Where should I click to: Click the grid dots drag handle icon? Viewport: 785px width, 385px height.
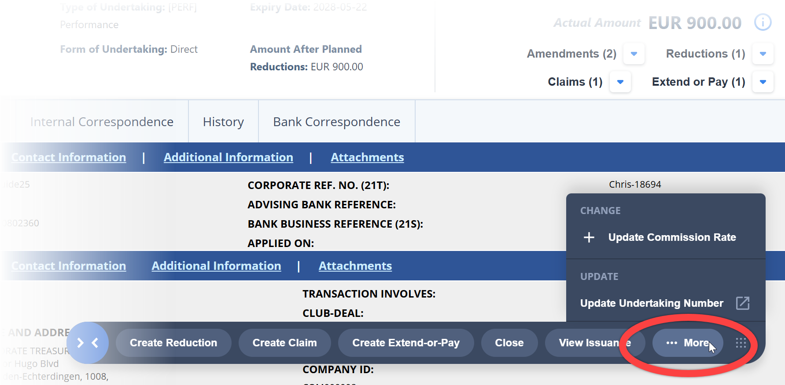click(741, 343)
